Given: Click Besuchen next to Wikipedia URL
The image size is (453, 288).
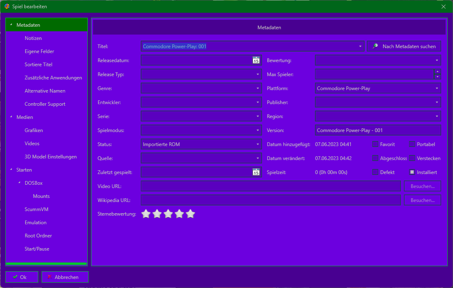Looking at the screenshot, I should point(423,200).
